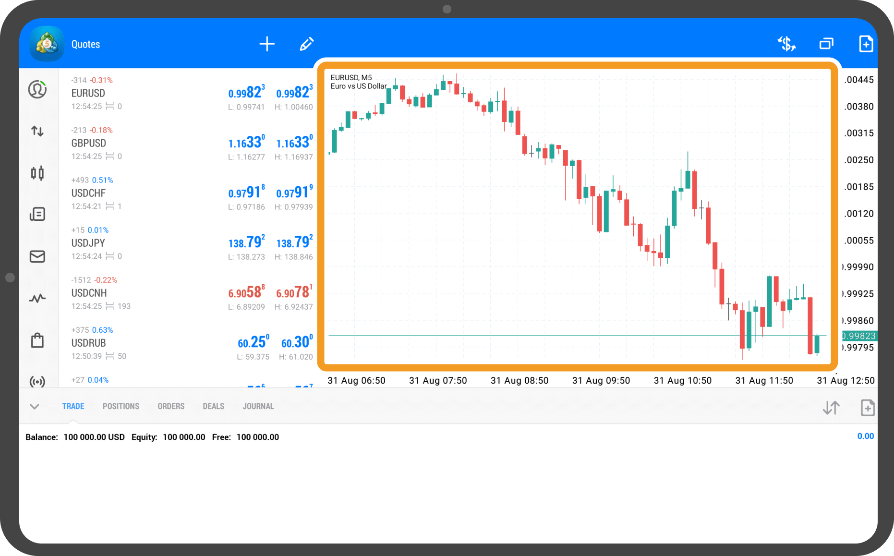The image size is (894, 556).
Task: Open the DEALS tab
Action: (213, 406)
